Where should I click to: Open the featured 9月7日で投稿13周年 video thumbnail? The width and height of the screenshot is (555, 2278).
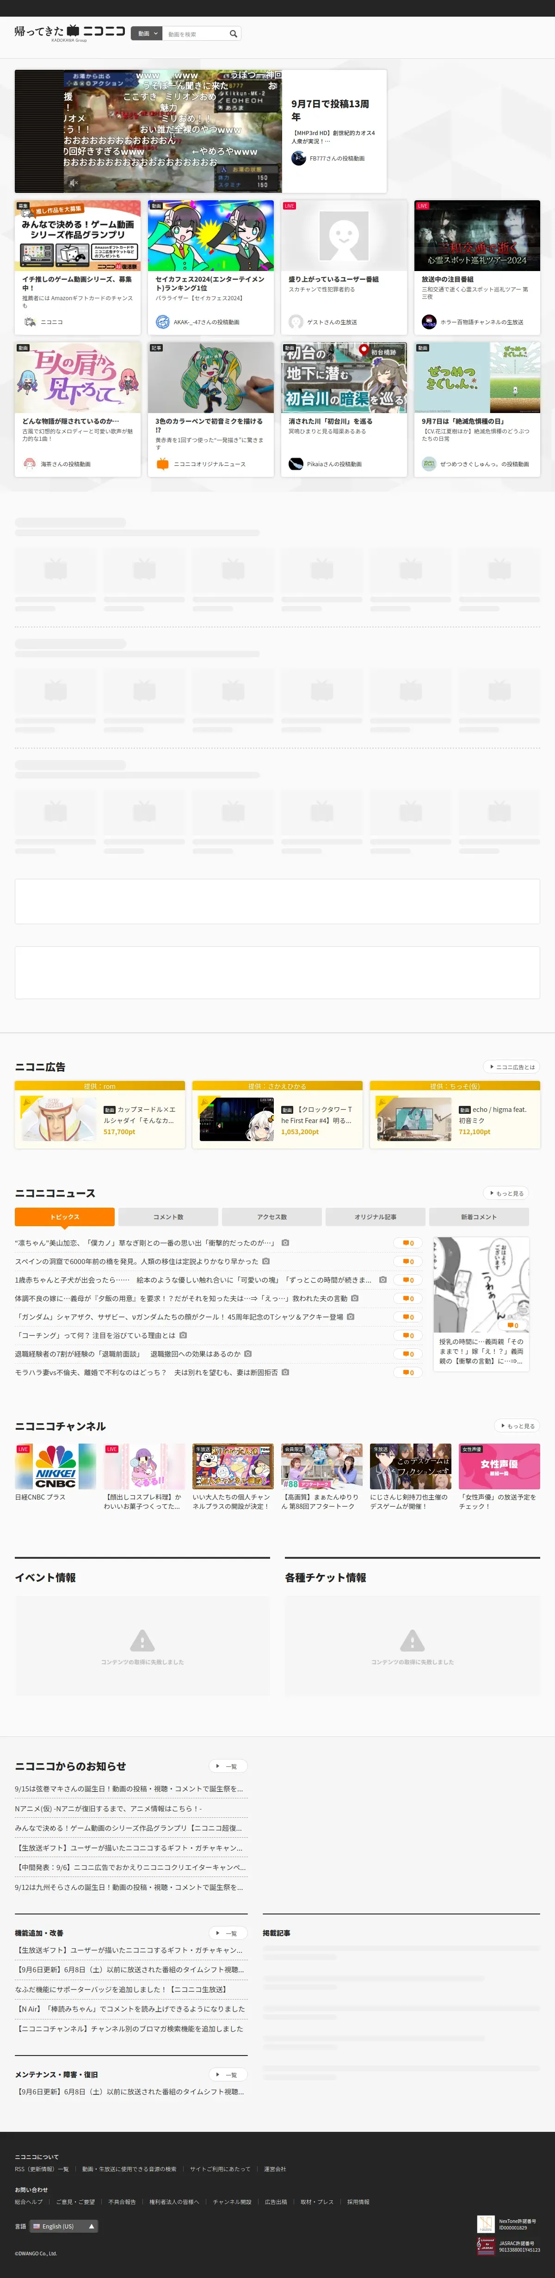148,131
